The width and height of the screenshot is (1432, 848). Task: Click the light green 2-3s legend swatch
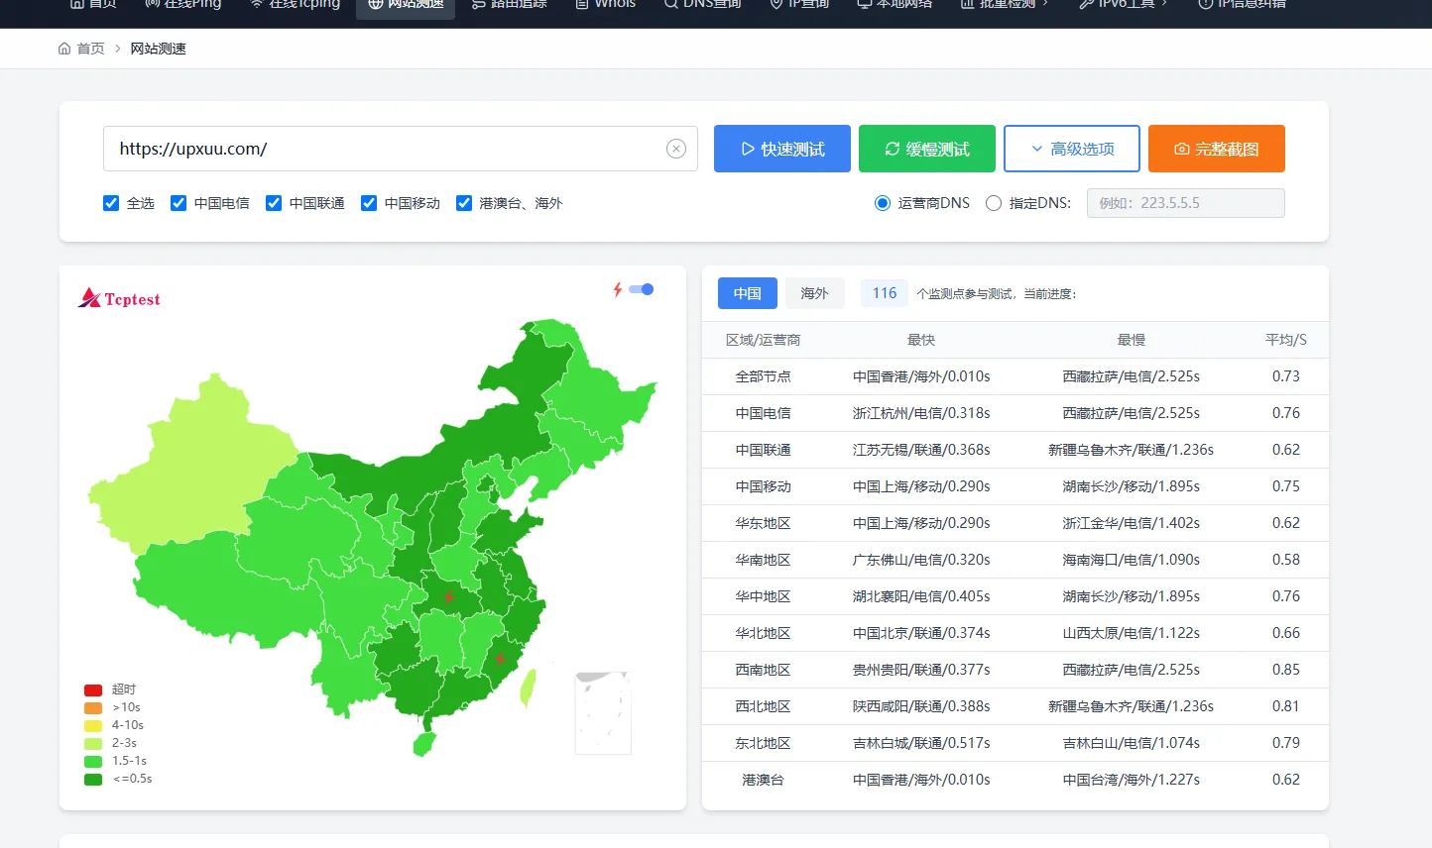click(93, 743)
